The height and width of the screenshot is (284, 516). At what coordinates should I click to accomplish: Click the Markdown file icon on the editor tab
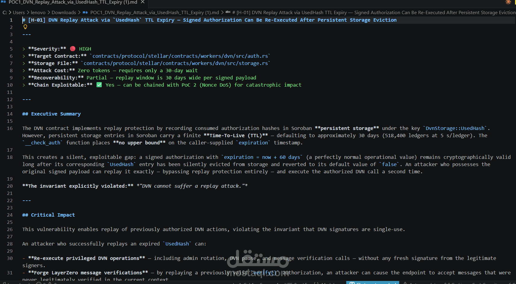click(3, 2)
